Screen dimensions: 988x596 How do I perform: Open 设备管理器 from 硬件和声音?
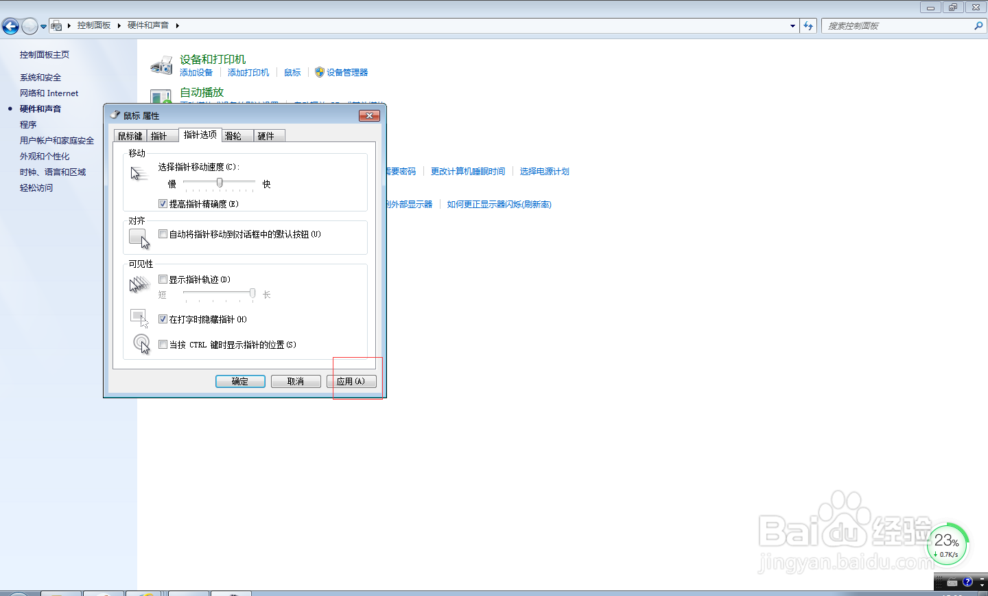347,71
